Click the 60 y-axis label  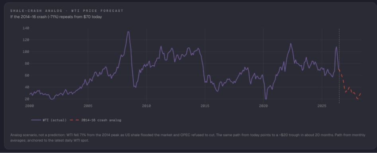pos(27,75)
